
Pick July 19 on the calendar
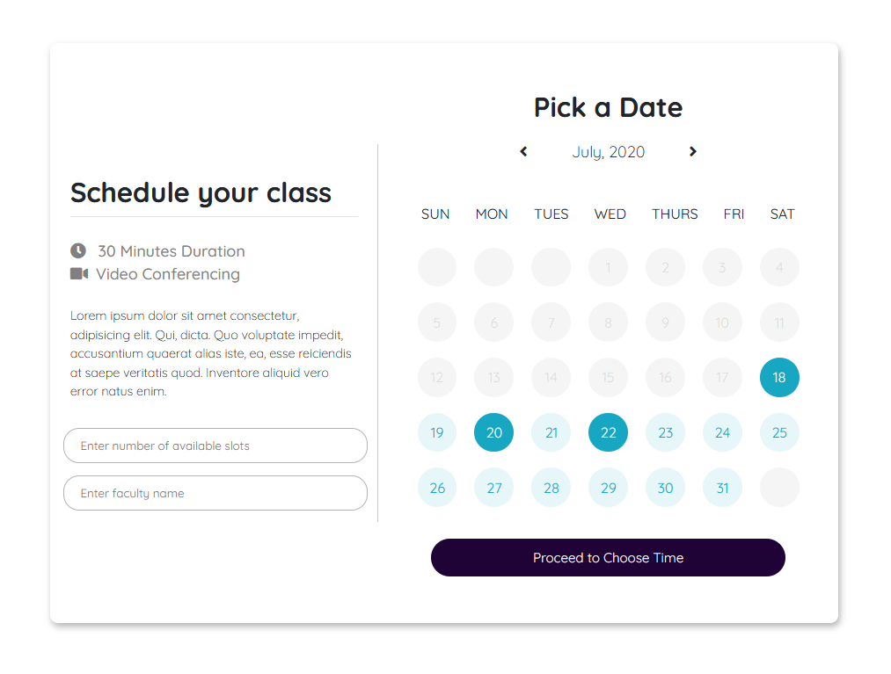437,432
